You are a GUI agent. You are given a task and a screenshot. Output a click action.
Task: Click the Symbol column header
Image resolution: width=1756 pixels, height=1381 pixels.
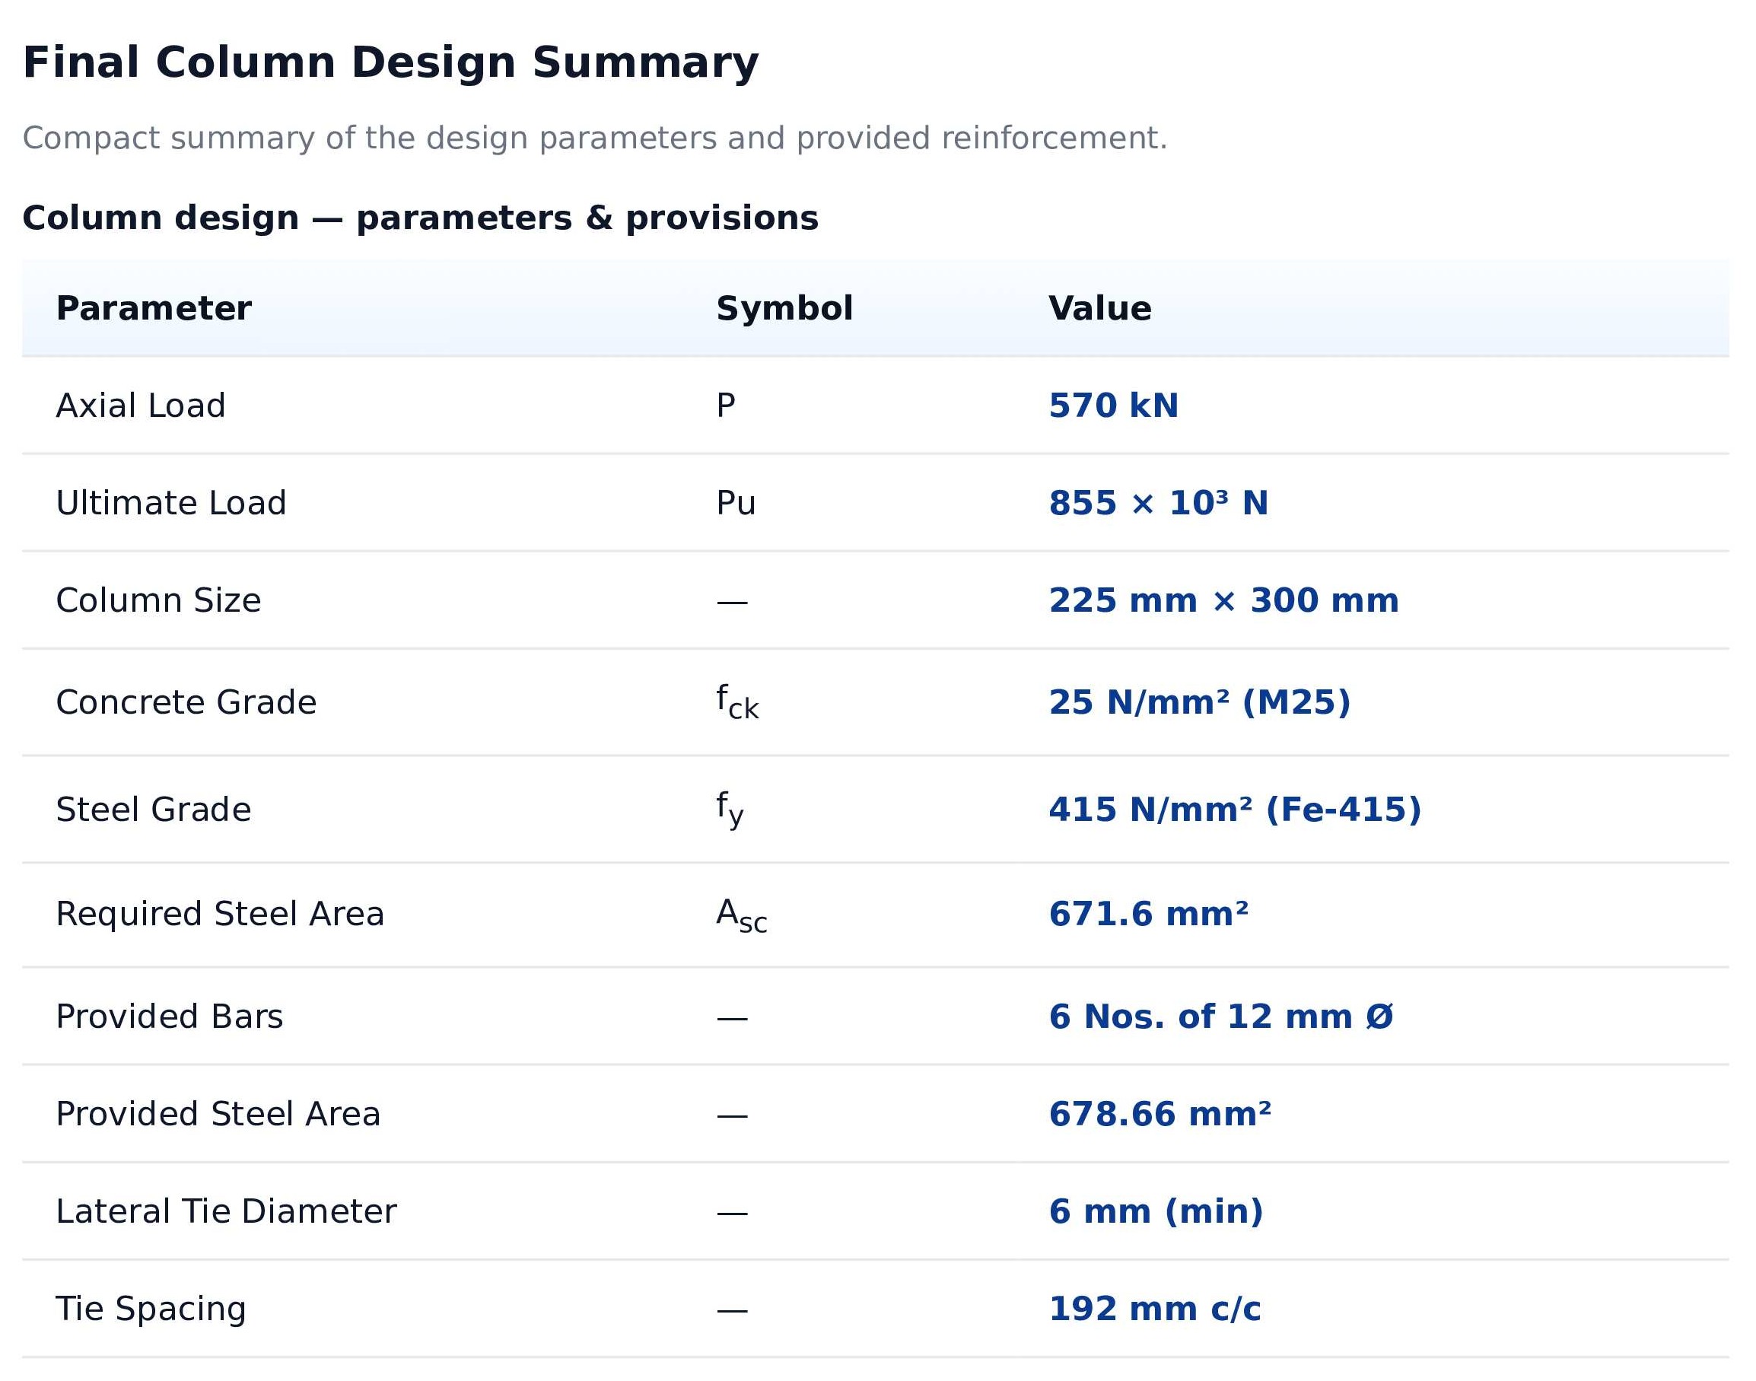pyautogui.click(x=784, y=309)
